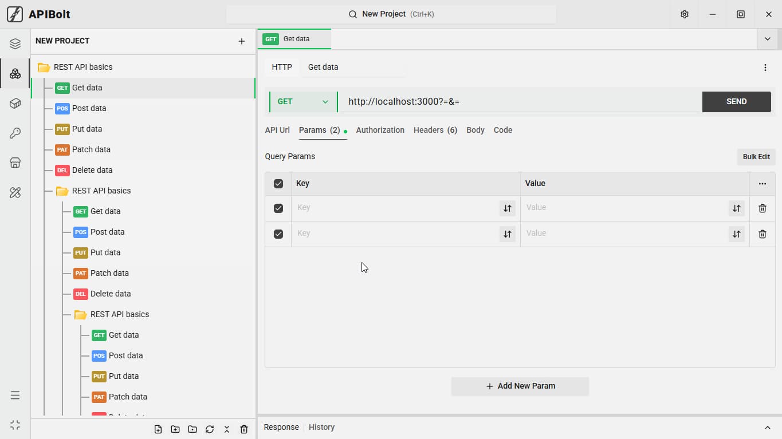Click the Add New Param button
The width and height of the screenshot is (782, 439).
point(520,386)
